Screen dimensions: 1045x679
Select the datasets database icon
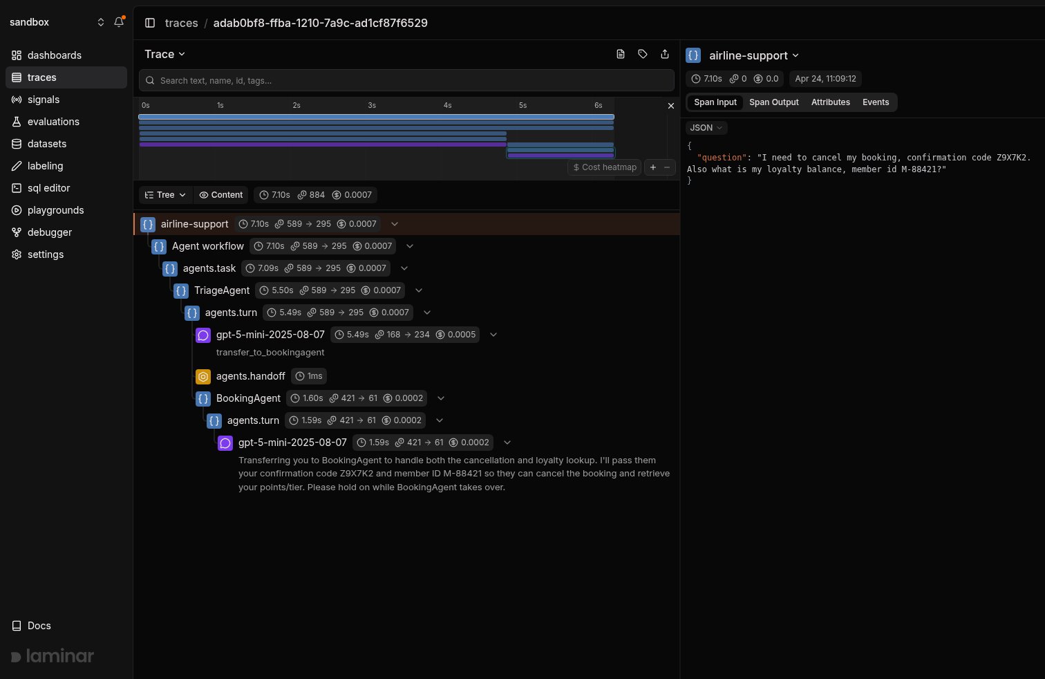(17, 144)
